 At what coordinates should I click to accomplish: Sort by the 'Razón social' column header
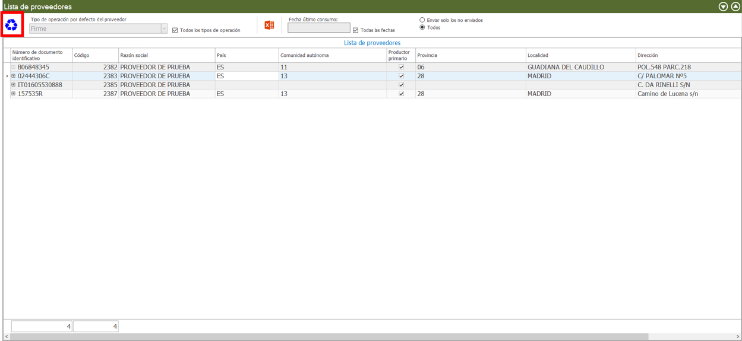pyautogui.click(x=166, y=55)
